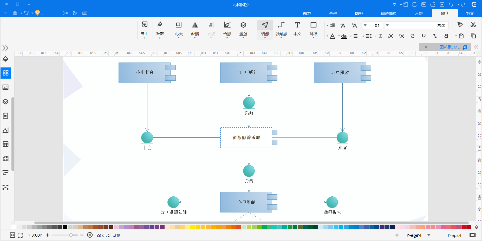Open the table panel in sidebar
482x241 pixels.
point(5,144)
